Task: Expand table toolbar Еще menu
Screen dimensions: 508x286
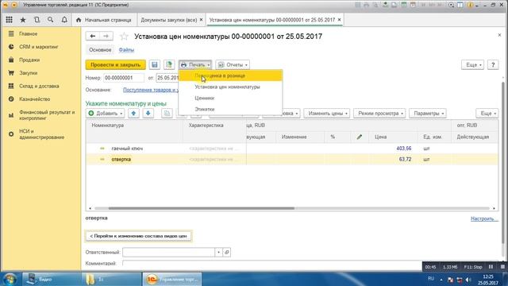Action: pyautogui.click(x=487, y=113)
